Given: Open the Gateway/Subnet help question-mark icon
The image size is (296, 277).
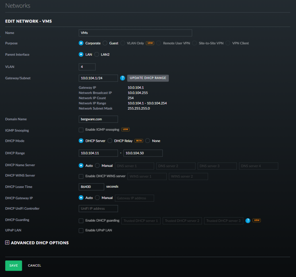Looking at the screenshot, I should [x=123, y=78].
